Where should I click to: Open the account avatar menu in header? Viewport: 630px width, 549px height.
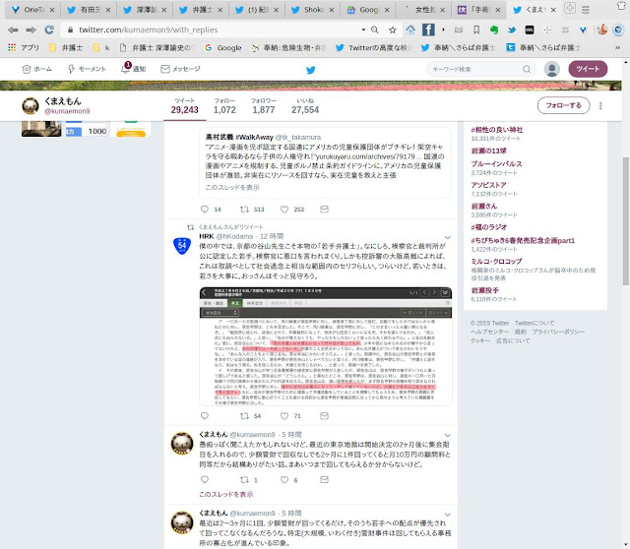pyautogui.click(x=552, y=69)
